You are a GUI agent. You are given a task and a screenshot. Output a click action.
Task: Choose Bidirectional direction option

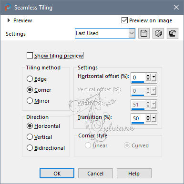click(30, 148)
